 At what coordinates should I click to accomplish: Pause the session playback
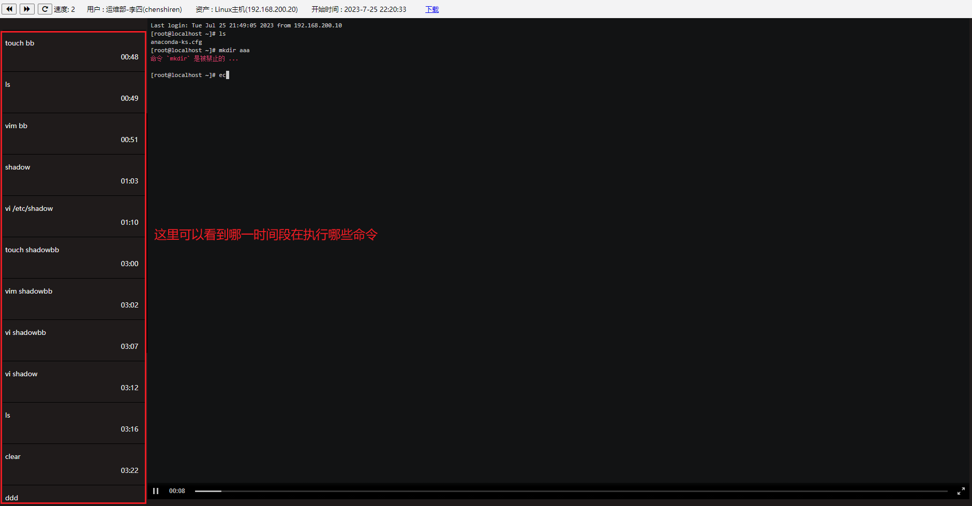tap(156, 491)
